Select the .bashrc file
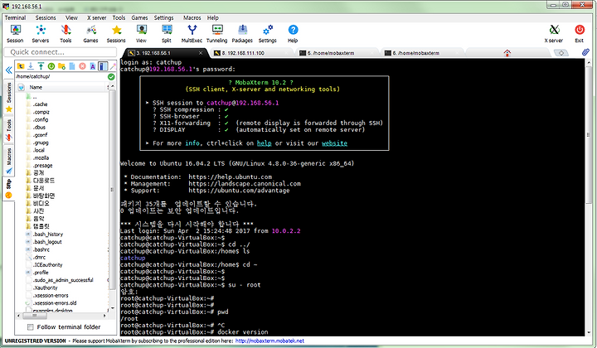 pyautogui.click(x=41, y=249)
